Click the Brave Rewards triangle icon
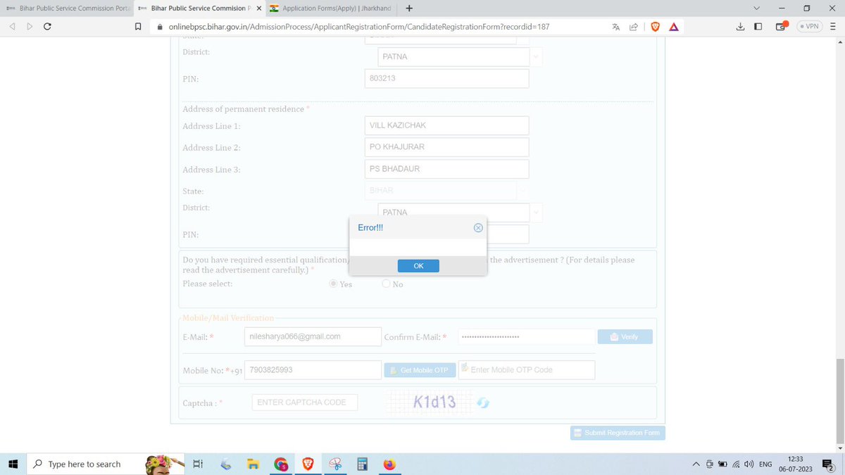 point(674,27)
